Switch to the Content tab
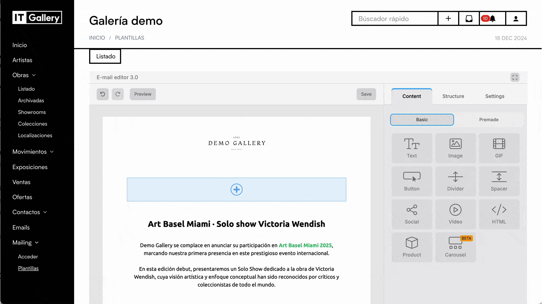Viewport: 542px width, 304px height. [x=412, y=96]
